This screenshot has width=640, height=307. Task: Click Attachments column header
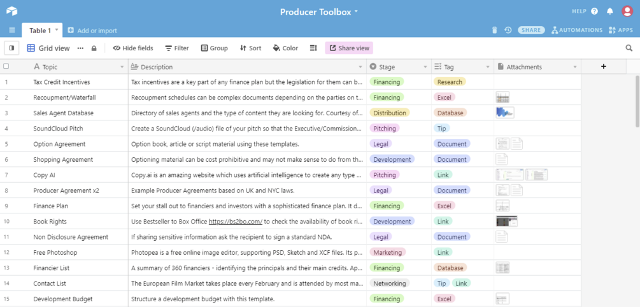point(537,67)
